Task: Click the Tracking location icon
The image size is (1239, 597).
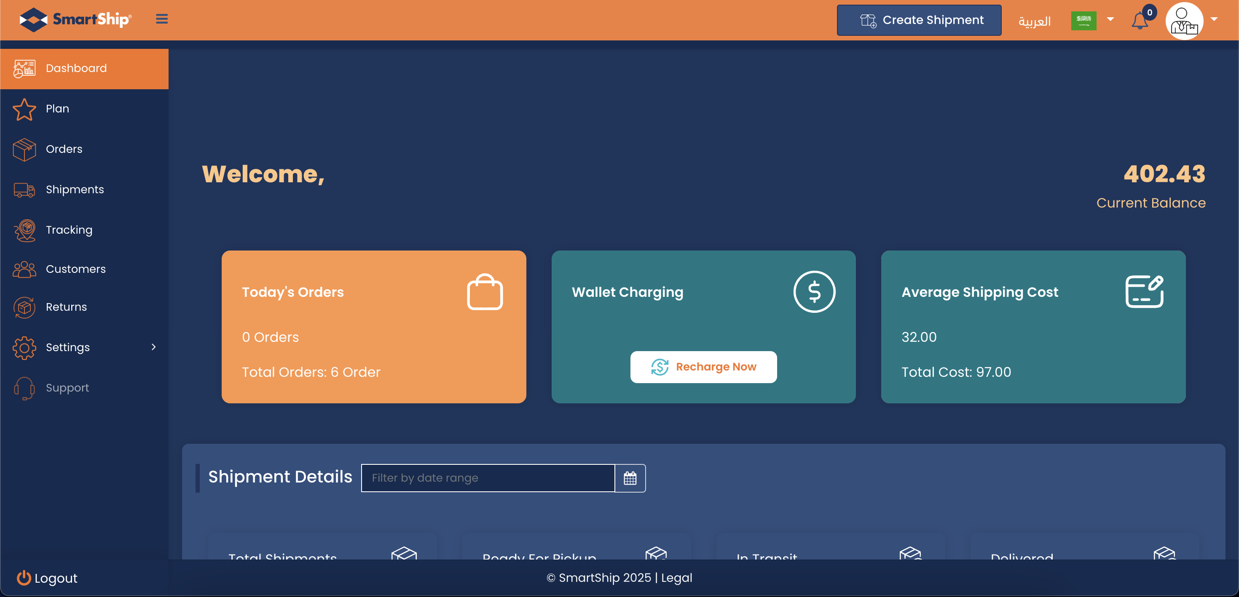Action: [x=24, y=230]
